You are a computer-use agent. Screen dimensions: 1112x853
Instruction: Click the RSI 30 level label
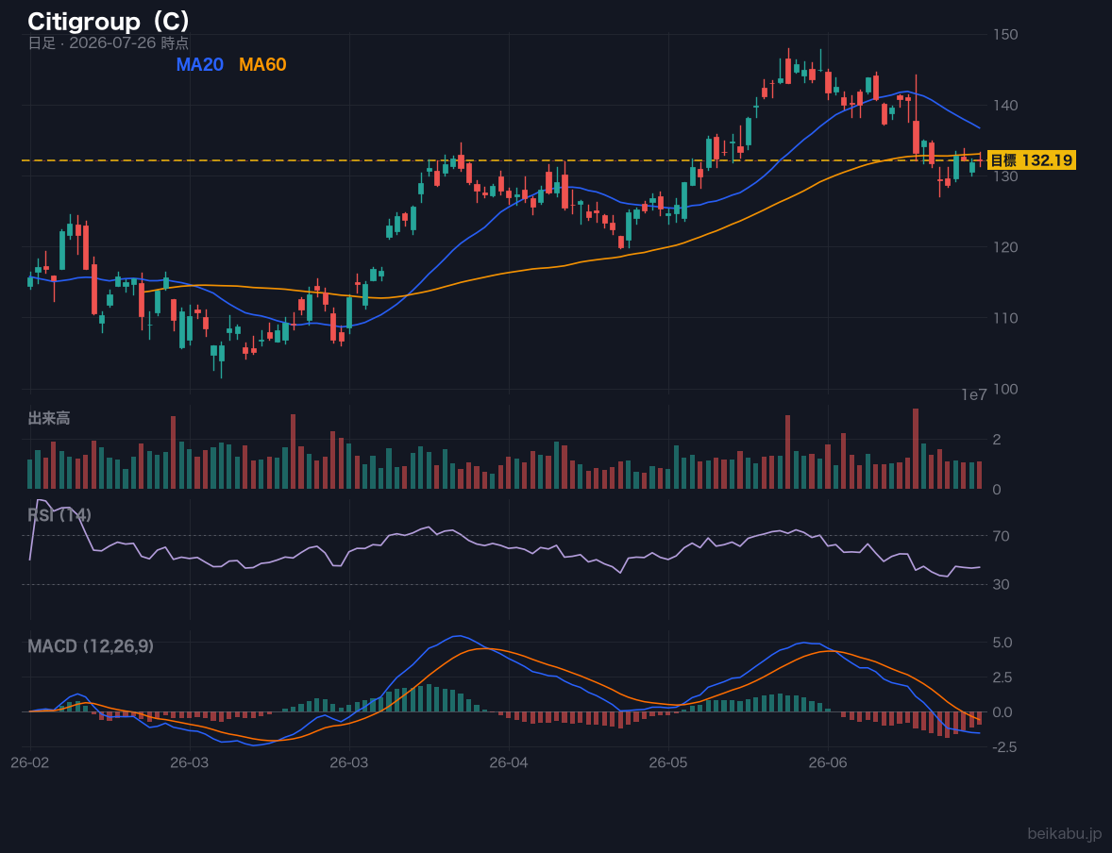1001,584
